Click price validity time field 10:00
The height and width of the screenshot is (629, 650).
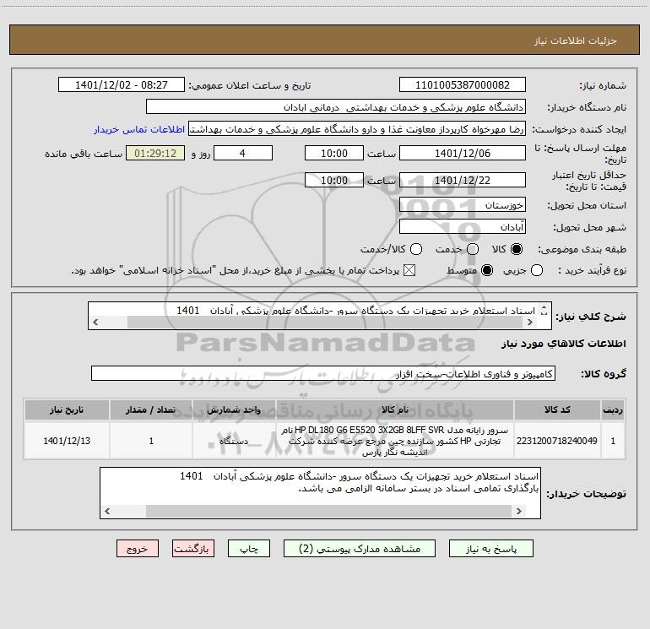click(334, 180)
